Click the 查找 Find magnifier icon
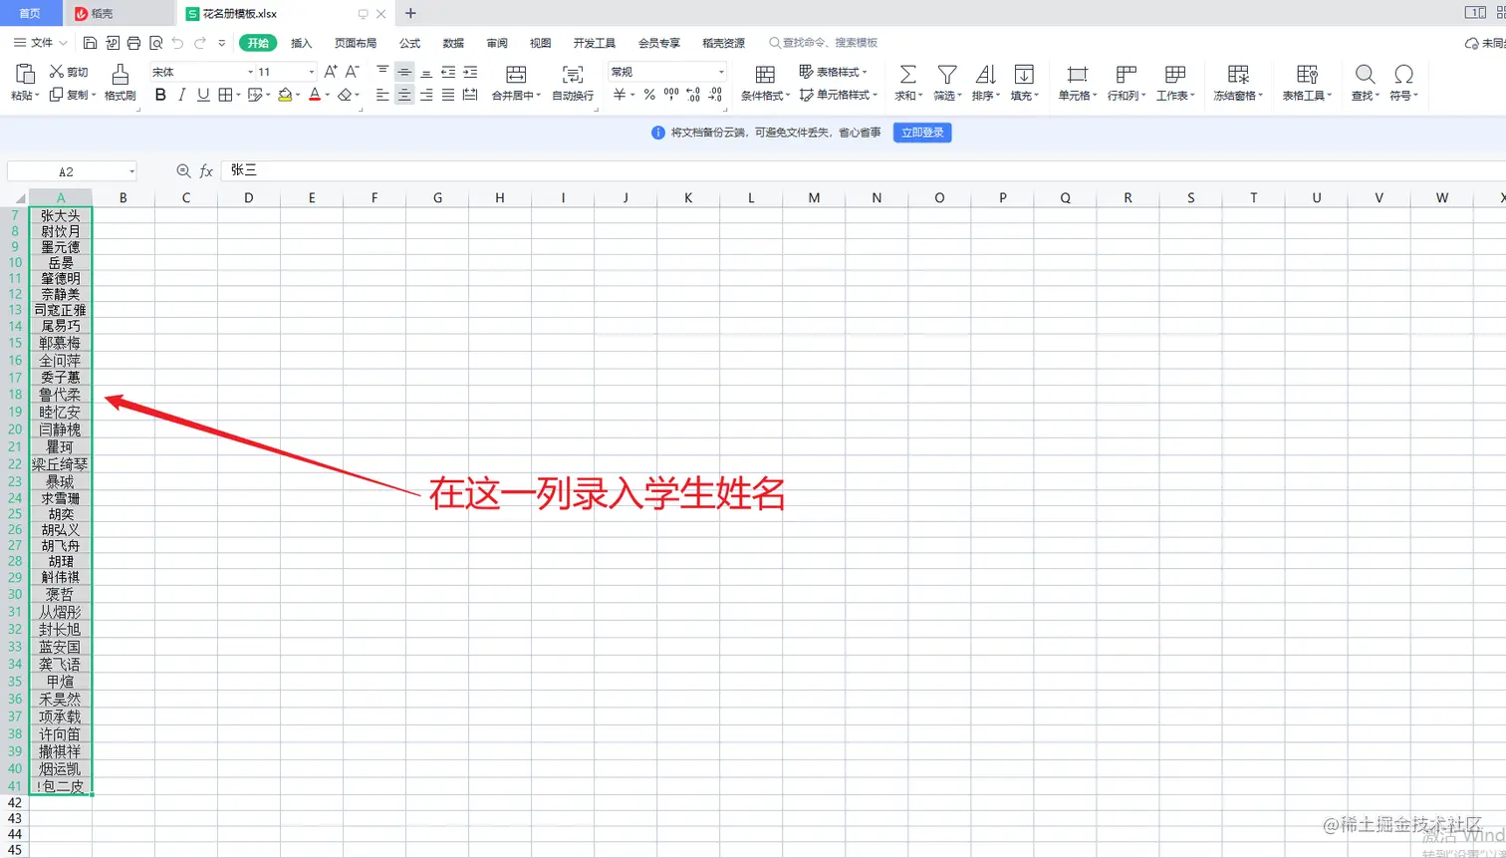 click(1365, 74)
